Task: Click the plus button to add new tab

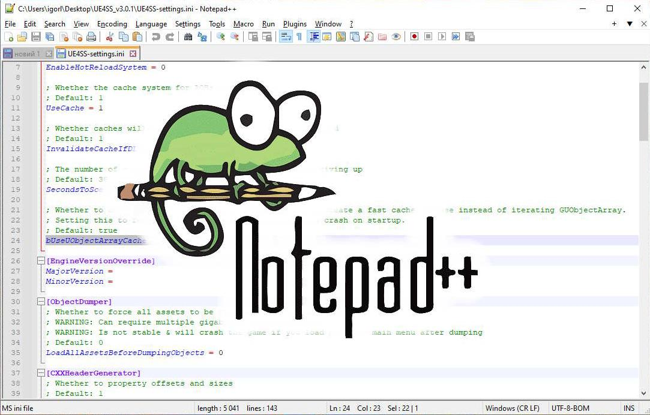Action: tap(615, 24)
